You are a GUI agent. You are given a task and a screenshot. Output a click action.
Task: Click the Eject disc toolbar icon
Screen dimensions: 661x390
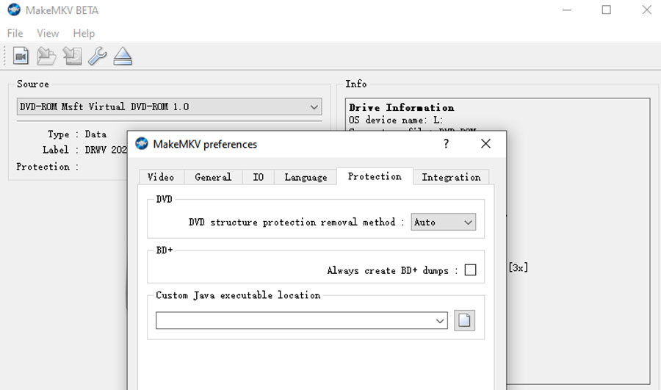[123, 56]
